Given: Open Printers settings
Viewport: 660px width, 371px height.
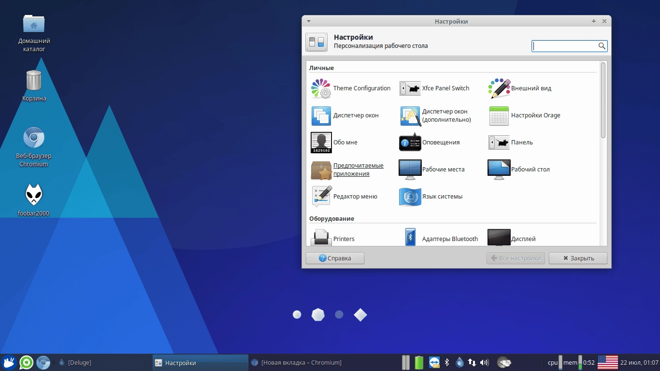Looking at the screenshot, I should (332, 239).
